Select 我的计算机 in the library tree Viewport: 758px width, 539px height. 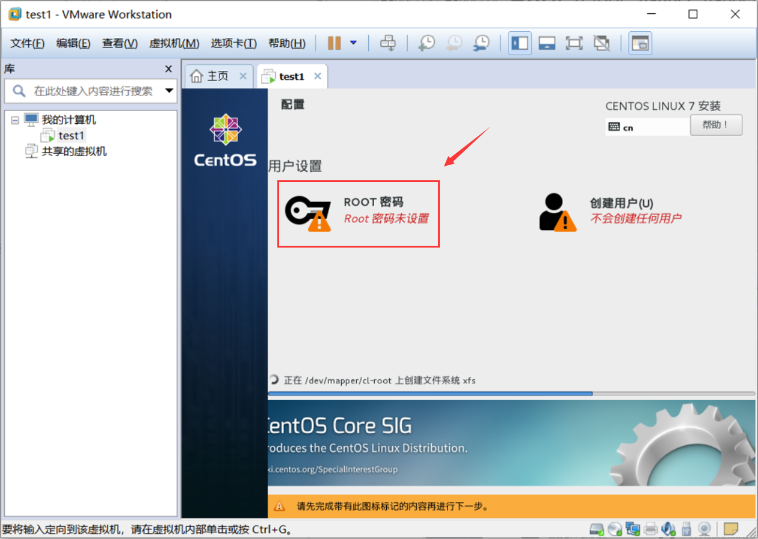(x=69, y=120)
